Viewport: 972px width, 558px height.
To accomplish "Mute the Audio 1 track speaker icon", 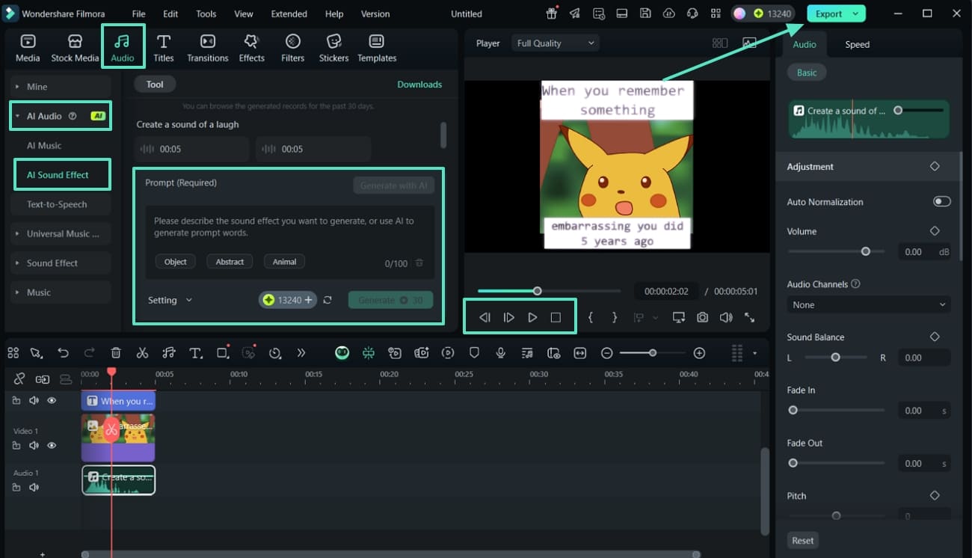I will point(34,487).
